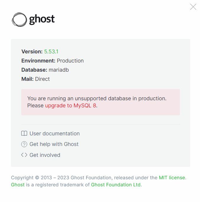
Task: Click the green Ghost trademark link
Action: coord(18,185)
